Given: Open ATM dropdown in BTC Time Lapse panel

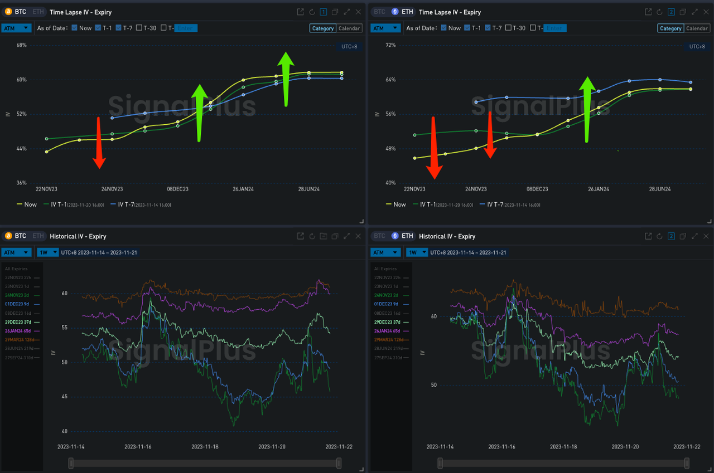Looking at the screenshot, I should point(16,28).
